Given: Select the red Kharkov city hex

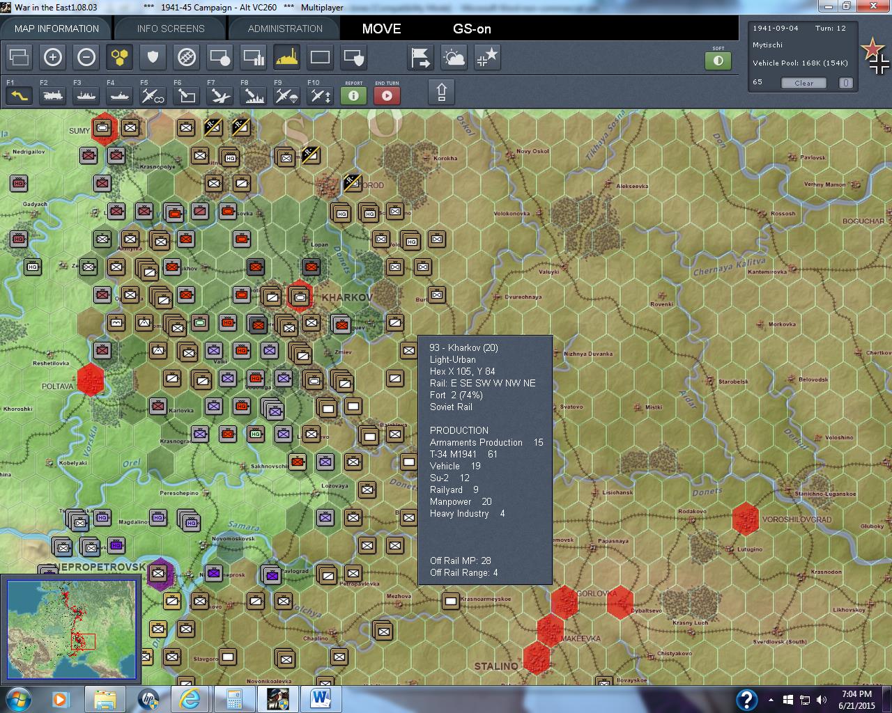Looking at the screenshot, I should pyautogui.click(x=300, y=297).
